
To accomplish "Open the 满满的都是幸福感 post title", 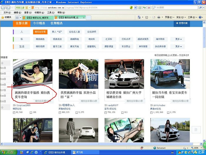I will [32, 94].
